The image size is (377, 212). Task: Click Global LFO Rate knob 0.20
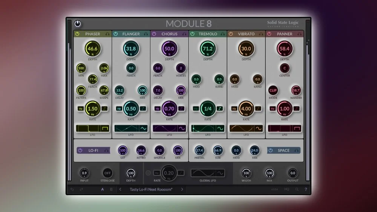(169, 173)
